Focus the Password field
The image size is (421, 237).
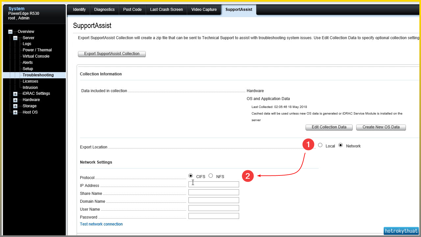pyautogui.click(x=214, y=216)
